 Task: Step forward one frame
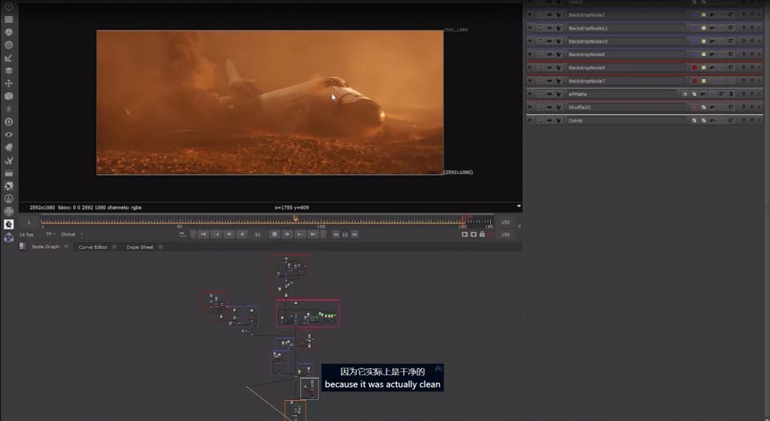coord(299,234)
